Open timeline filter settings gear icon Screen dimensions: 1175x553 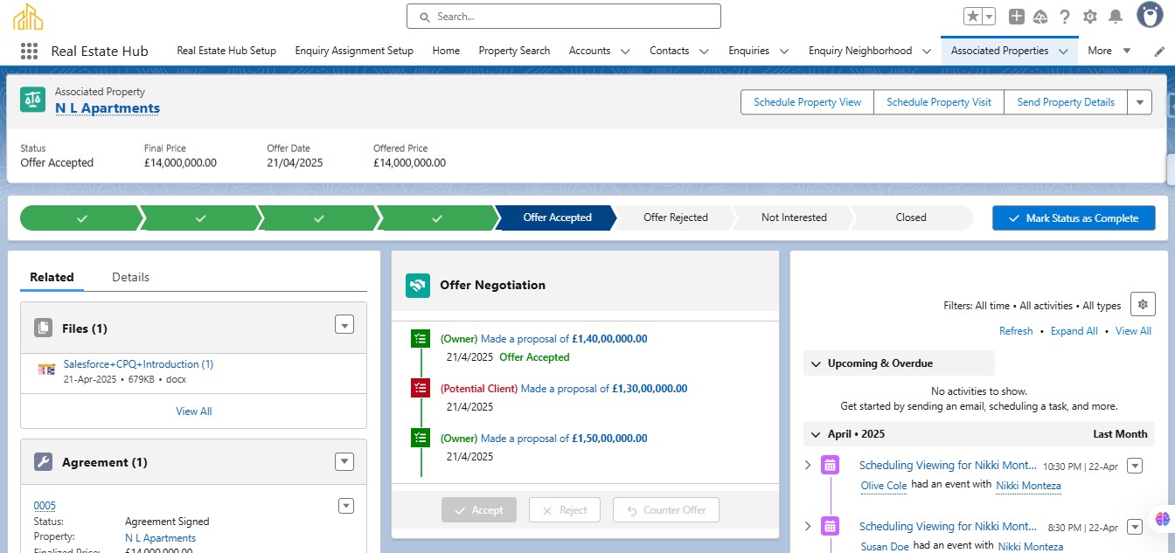[x=1143, y=304]
